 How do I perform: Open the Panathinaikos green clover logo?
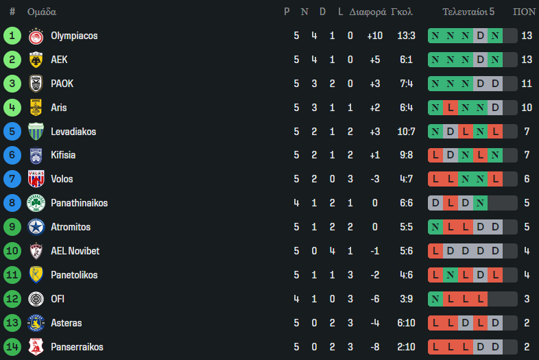click(x=36, y=203)
